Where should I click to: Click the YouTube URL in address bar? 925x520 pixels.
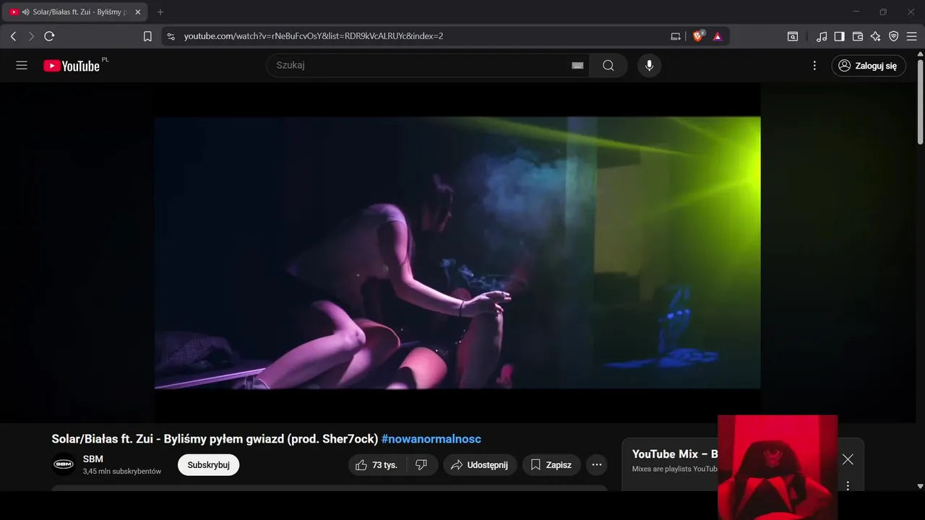coord(314,36)
